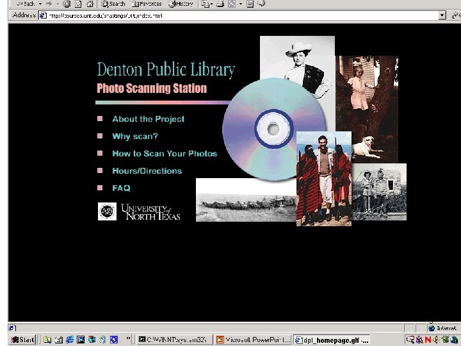The height and width of the screenshot is (346, 461).
Task: Click inside the Address URL field
Action: click(243, 15)
